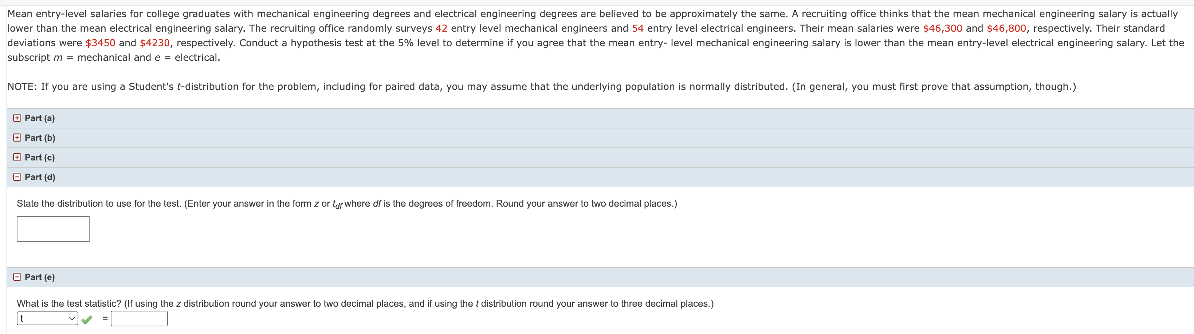Screen dimensions: 1194x334
Task: Click the equals sign next to the dropdown
Action: pos(106,318)
